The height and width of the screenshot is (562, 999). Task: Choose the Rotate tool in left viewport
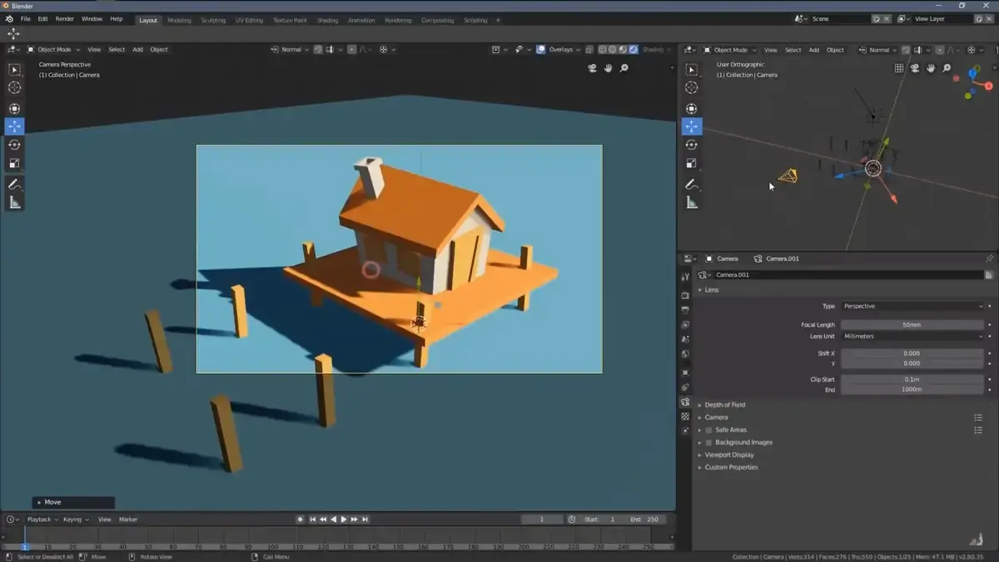(14, 145)
